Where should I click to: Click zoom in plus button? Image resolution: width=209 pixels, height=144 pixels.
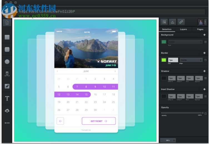point(174,140)
